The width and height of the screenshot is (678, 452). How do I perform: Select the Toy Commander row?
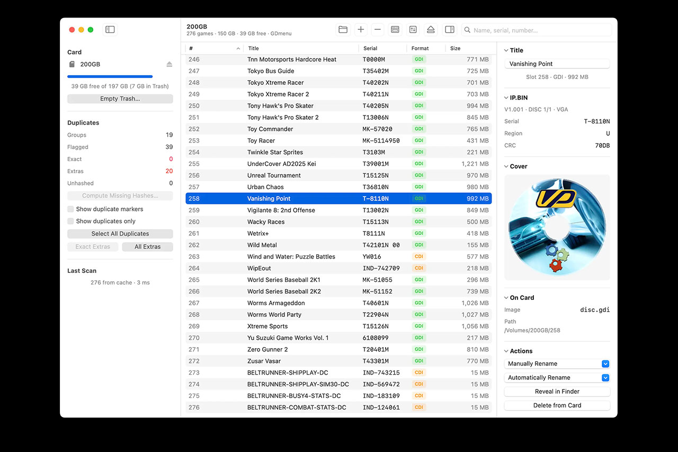(x=338, y=129)
